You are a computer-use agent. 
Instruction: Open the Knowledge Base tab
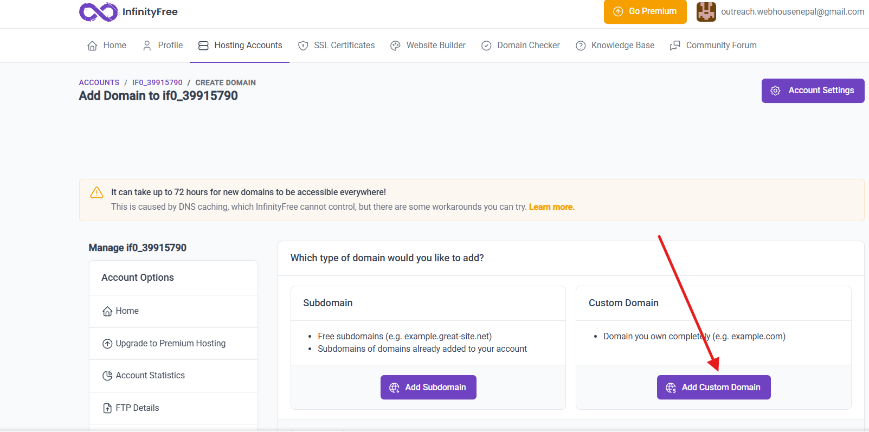point(615,46)
